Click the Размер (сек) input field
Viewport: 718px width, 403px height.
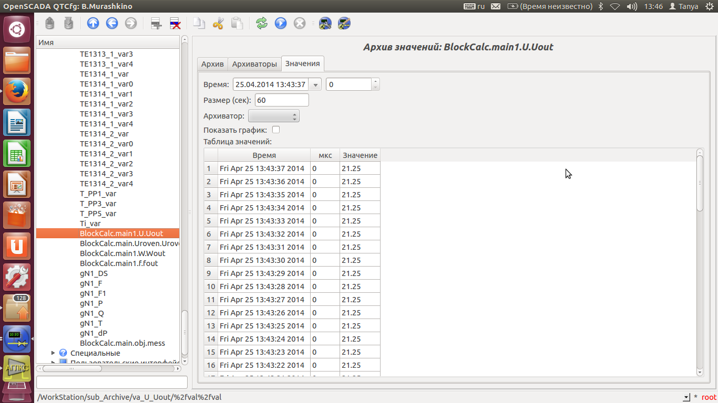pos(282,100)
